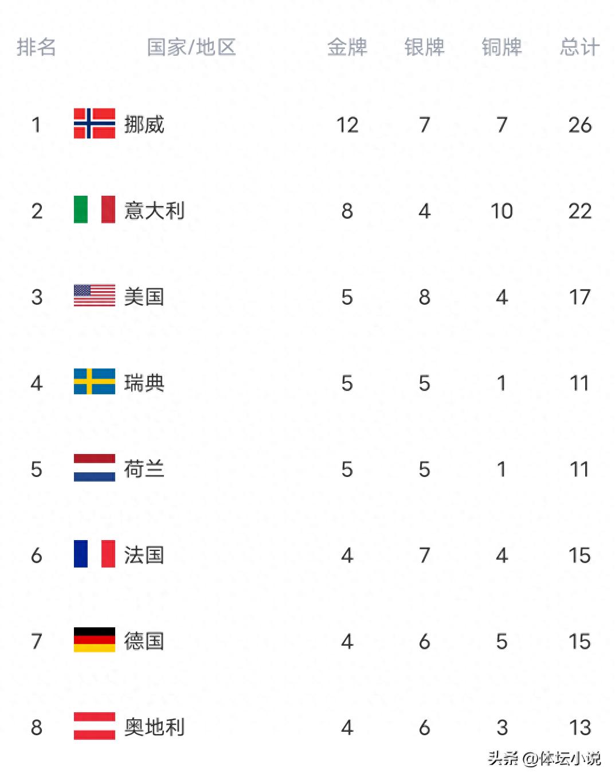This screenshot has height=780, width=615.
Task: Click Norway's gold medal count 12
Action: pyautogui.click(x=347, y=125)
